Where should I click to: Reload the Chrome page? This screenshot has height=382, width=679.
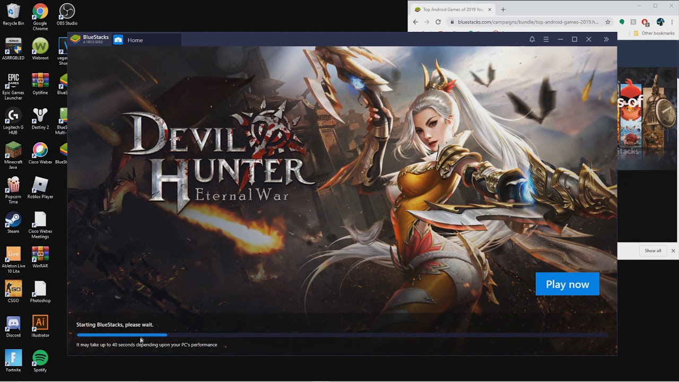(x=438, y=22)
